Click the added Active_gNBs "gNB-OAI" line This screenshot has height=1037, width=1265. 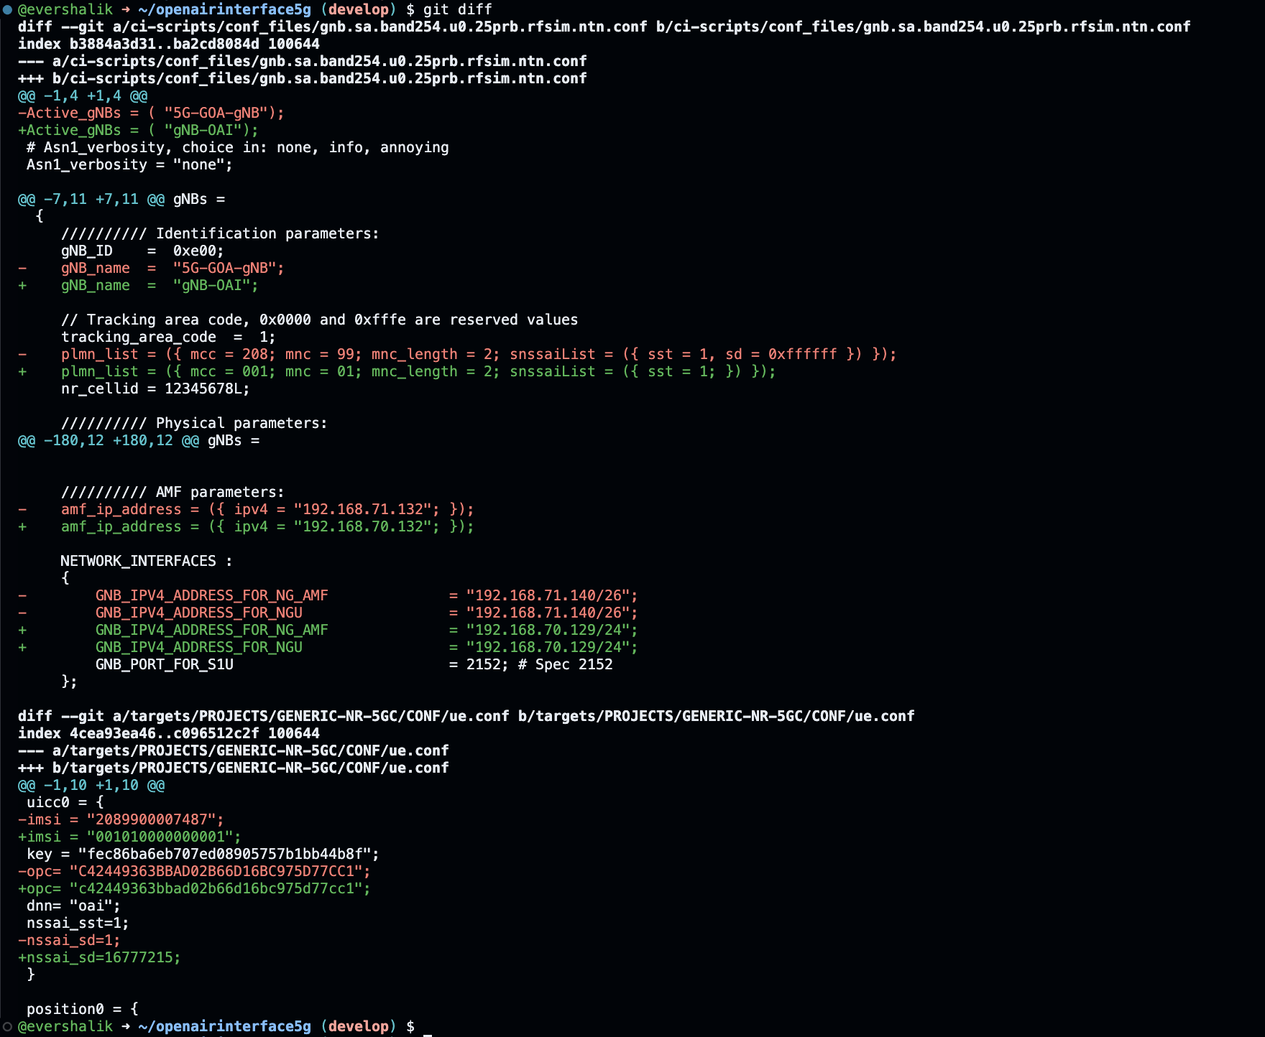[x=139, y=130]
